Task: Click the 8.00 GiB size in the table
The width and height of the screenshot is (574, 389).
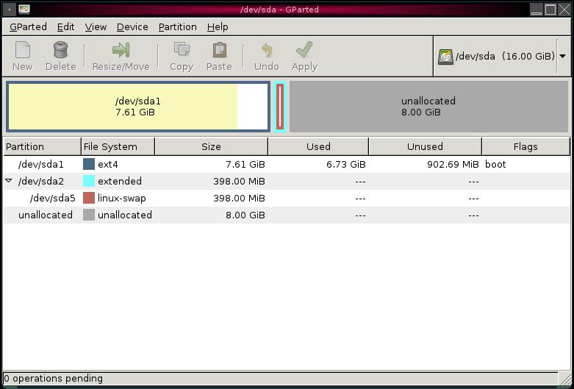Action: (245, 215)
